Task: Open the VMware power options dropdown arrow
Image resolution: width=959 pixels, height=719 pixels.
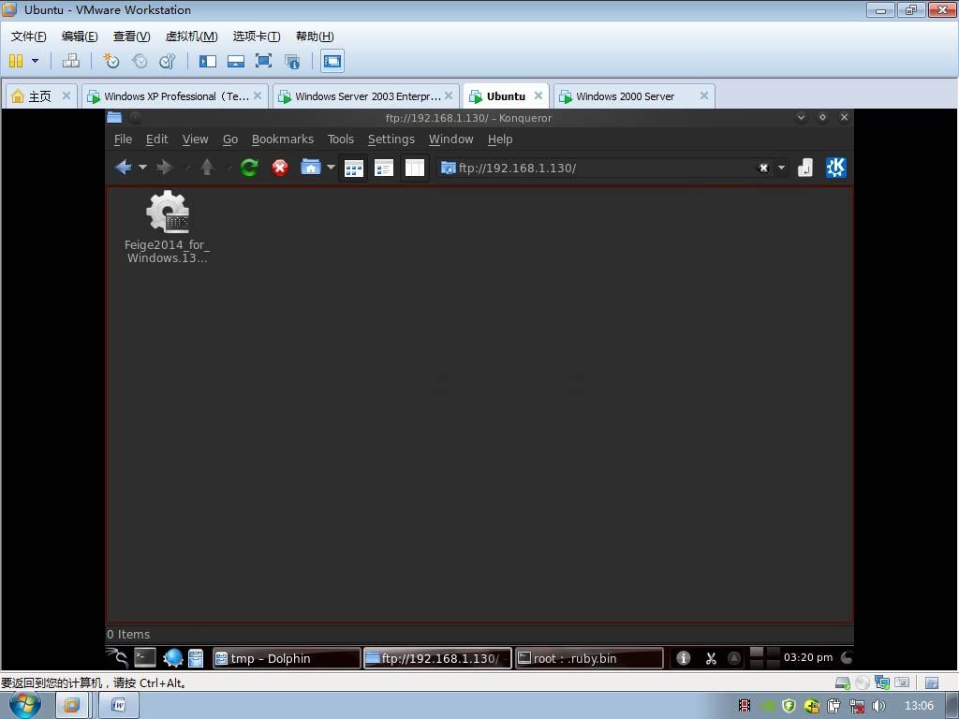Action: tap(35, 61)
